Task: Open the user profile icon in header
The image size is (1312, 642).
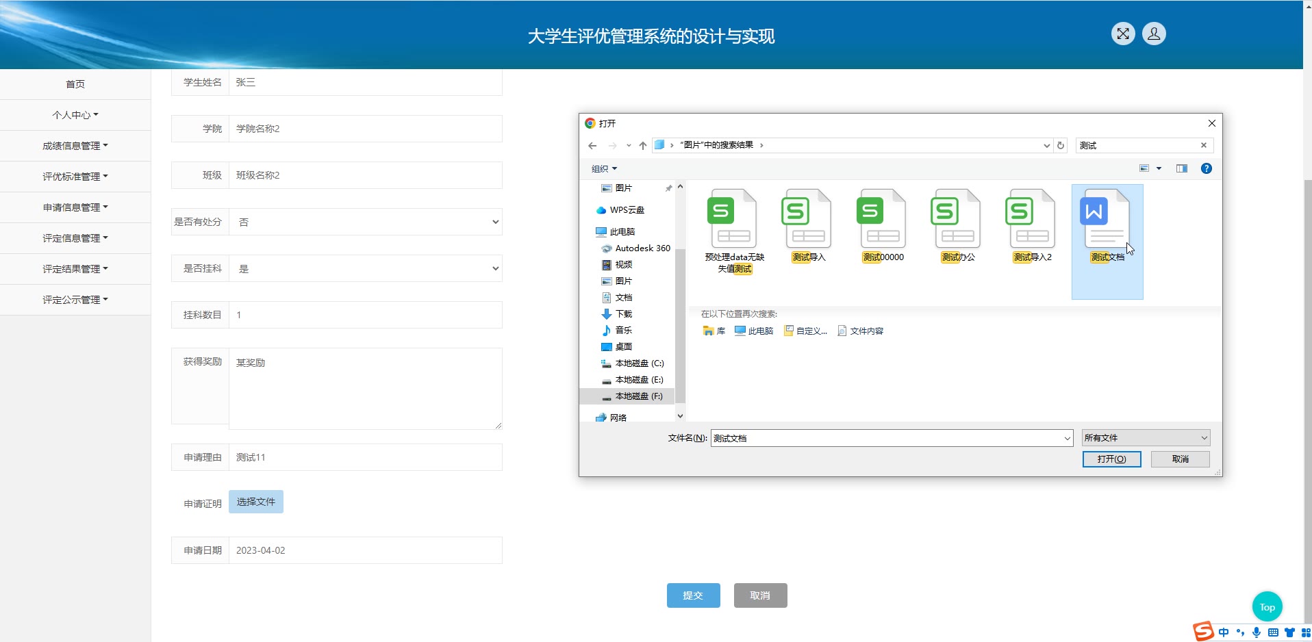Action: pyautogui.click(x=1154, y=34)
